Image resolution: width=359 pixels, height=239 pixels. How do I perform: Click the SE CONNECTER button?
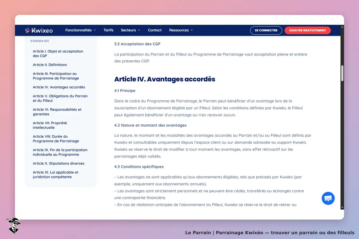tap(266, 30)
